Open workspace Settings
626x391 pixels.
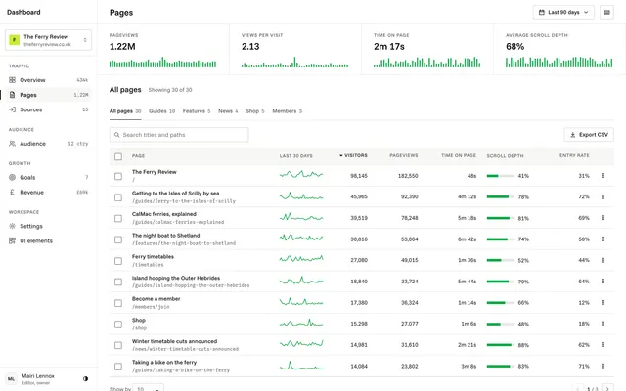48,226
